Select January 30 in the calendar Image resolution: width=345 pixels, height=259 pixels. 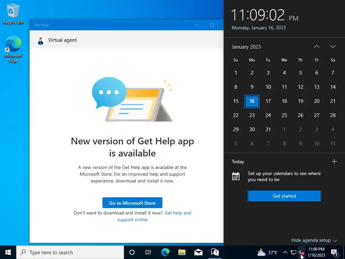(x=252, y=129)
